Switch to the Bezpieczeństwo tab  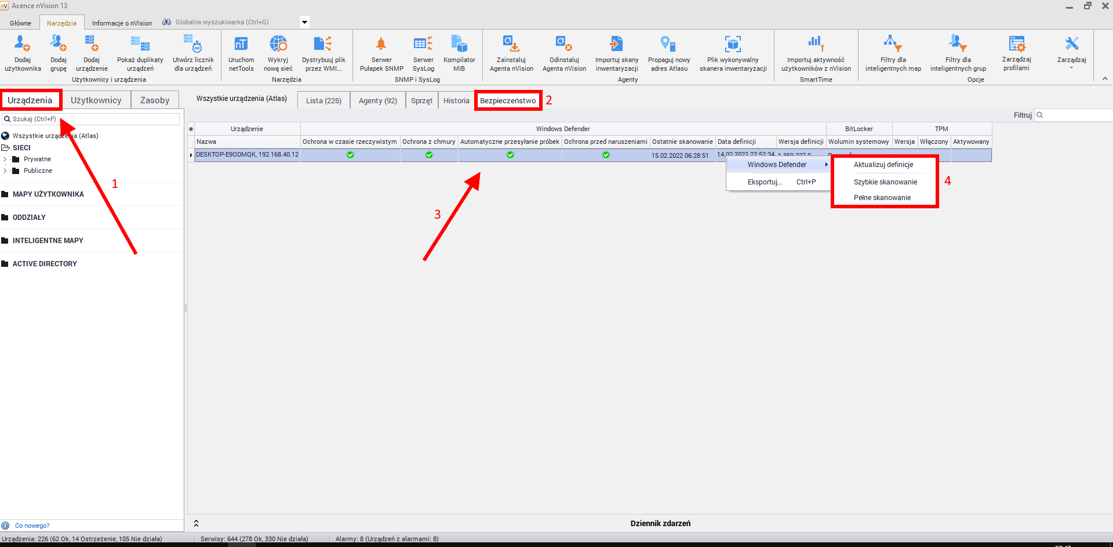click(x=508, y=100)
